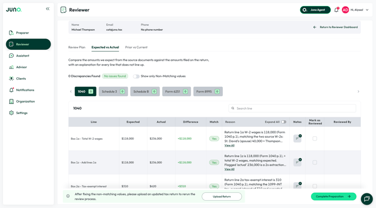Open notes for Box 2a Tax-exempt interest
The height and width of the screenshot is (208, 376).
click(297, 185)
